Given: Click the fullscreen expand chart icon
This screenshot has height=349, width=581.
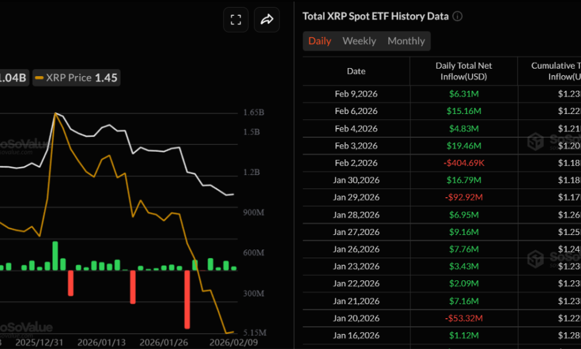Looking at the screenshot, I should click(x=236, y=20).
